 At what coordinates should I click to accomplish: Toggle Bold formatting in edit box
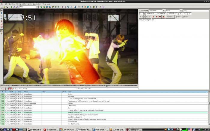point(140,17)
